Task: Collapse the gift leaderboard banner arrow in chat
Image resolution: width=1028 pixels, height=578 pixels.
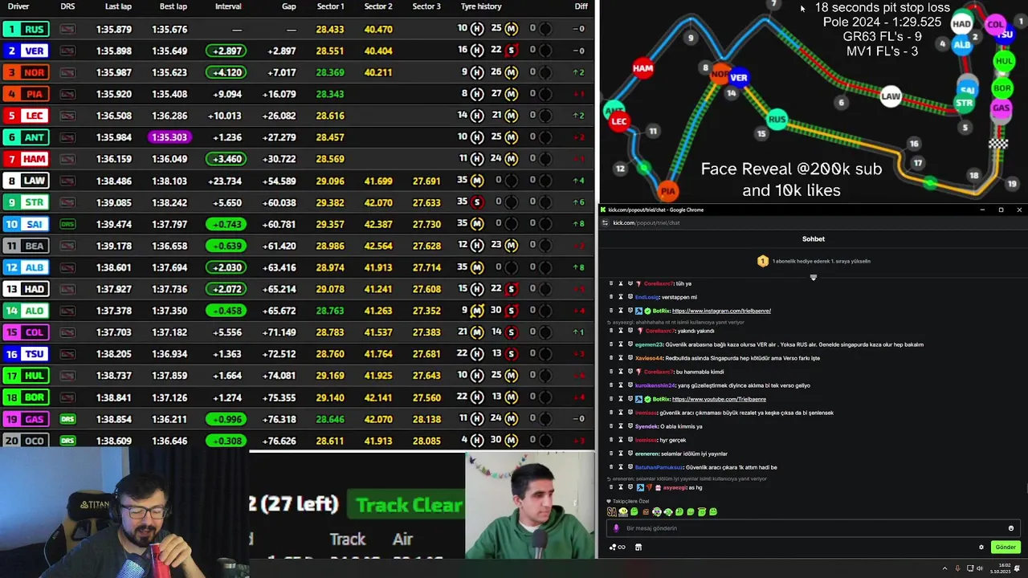Action: (813, 278)
